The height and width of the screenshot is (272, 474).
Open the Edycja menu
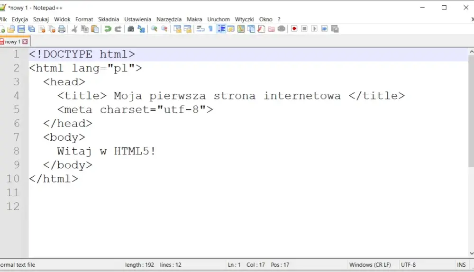(x=20, y=19)
